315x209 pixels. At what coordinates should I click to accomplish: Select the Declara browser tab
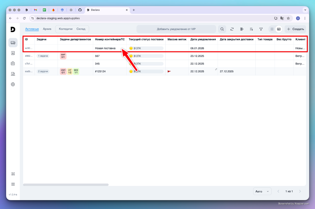click(107, 10)
